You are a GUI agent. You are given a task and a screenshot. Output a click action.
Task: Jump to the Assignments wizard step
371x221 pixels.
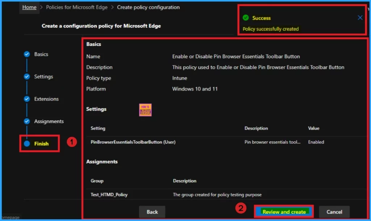click(x=49, y=121)
